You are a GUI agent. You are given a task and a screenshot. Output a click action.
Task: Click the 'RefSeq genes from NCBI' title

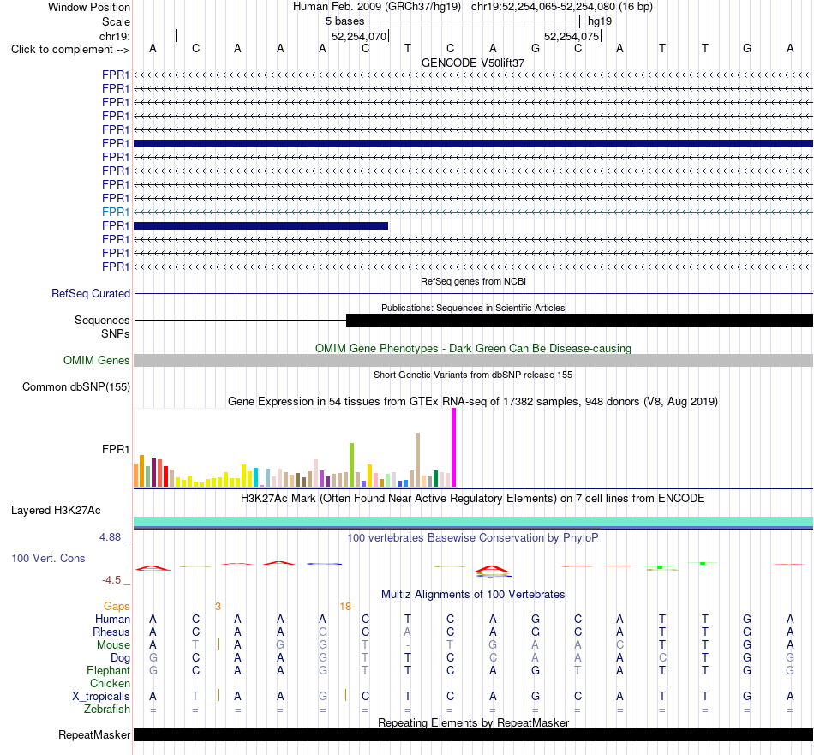[x=473, y=281]
